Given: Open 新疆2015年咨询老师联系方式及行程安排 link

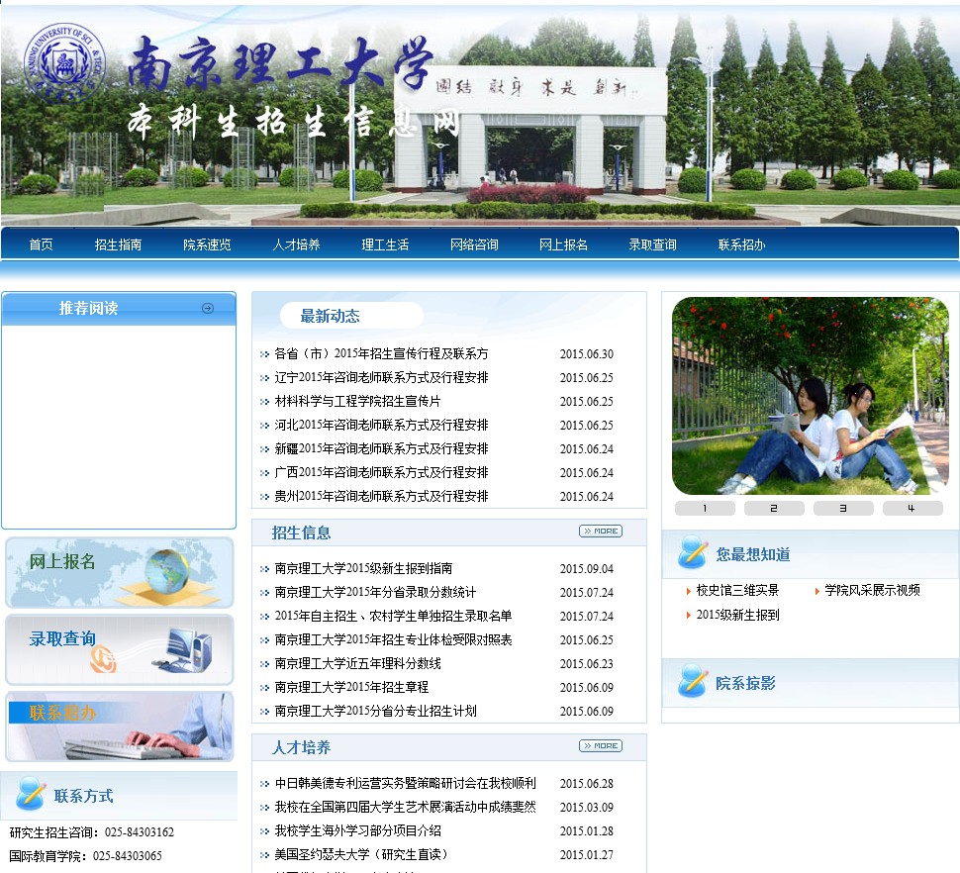Looking at the screenshot, I should tap(381, 448).
